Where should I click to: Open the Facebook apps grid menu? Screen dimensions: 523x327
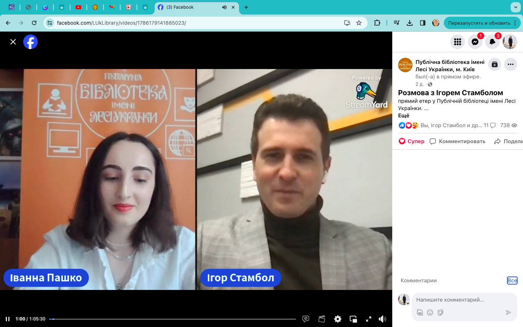[457, 42]
